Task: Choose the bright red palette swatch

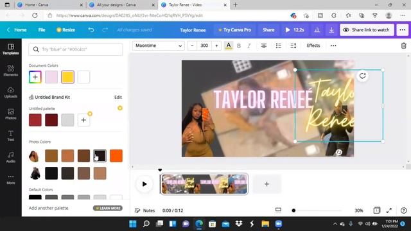Action: coord(35,120)
